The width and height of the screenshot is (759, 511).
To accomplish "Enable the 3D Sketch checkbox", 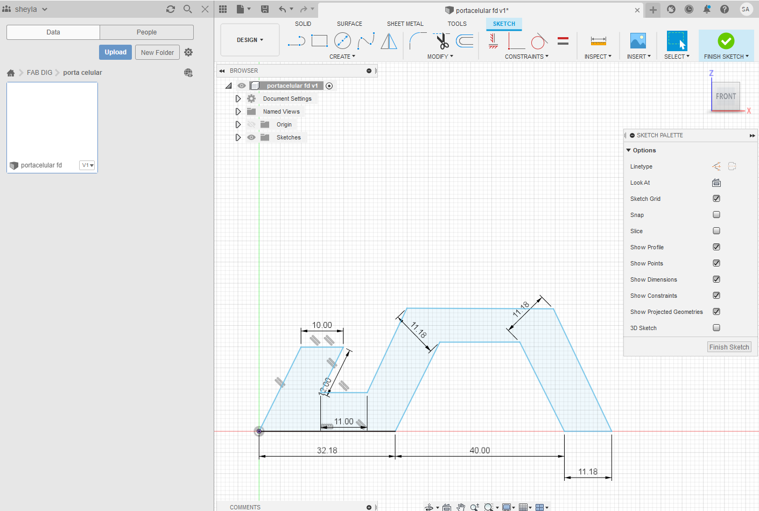I will [x=716, y=328].
